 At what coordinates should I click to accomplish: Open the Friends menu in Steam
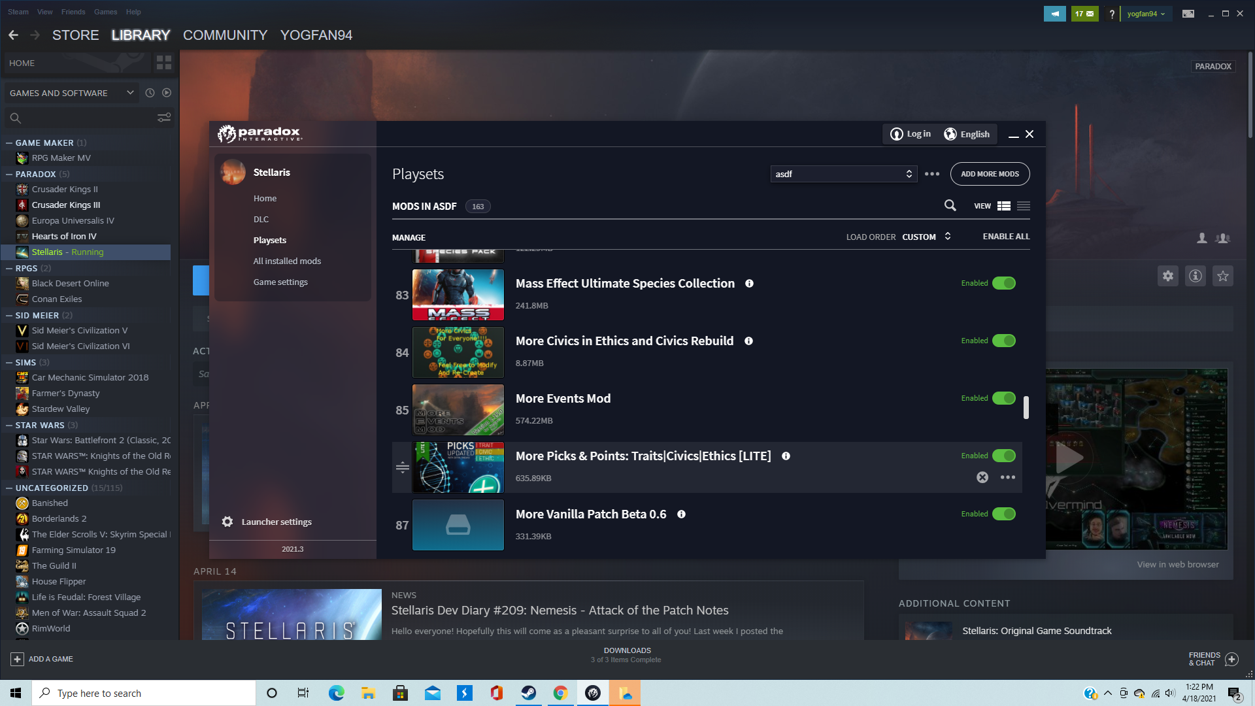coord(73,12)
